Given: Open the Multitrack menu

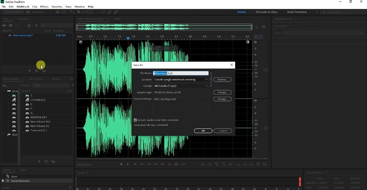Looking at the screenshot, I should (23, 7).
